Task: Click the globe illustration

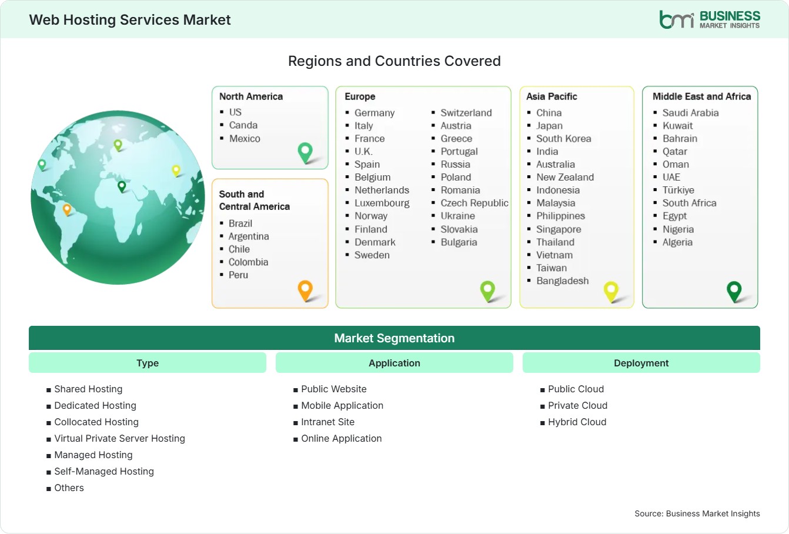Action: (118, 198)
